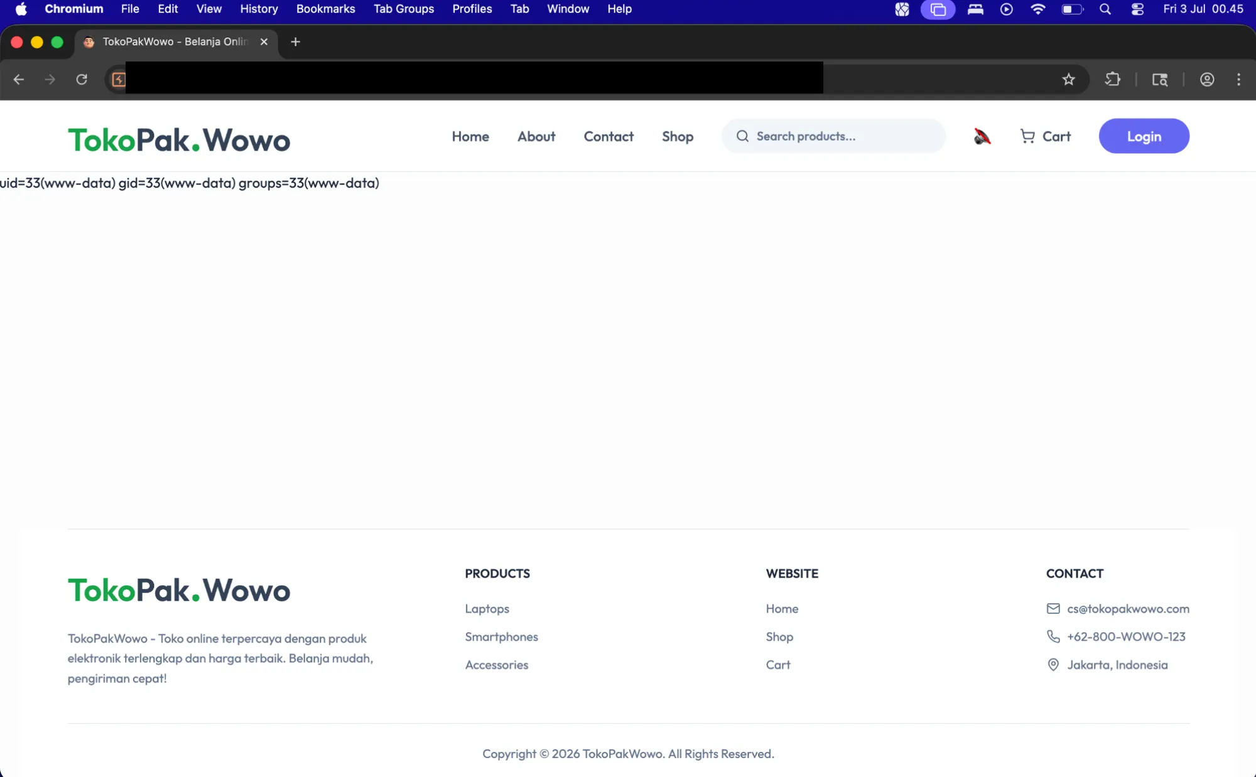Click the footer Shop link
Screen dimensions: 1256x777
pyautogui.click(x=779, y=637)
